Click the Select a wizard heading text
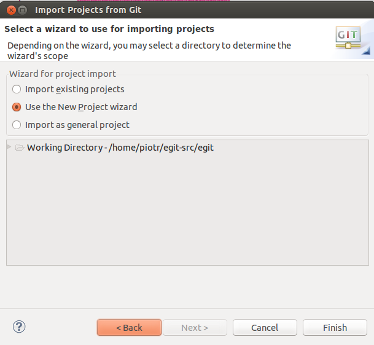The width and height of the screenshot is (374, 345). pos(109,29)
